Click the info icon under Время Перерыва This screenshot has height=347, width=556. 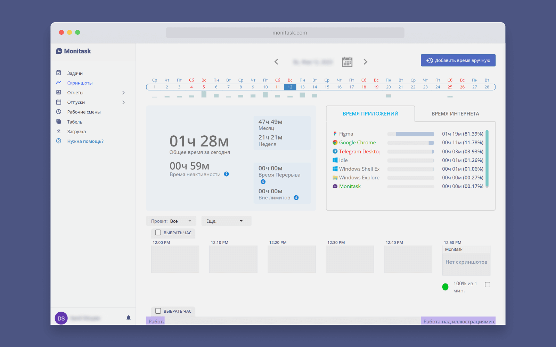[x=263, y=182]
